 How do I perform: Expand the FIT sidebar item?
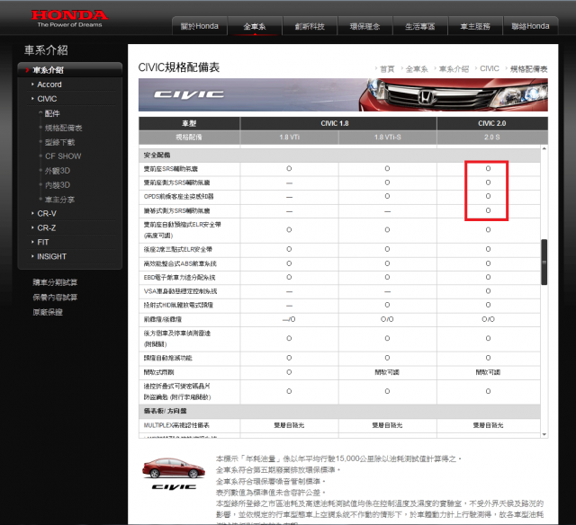pos(42,242)
